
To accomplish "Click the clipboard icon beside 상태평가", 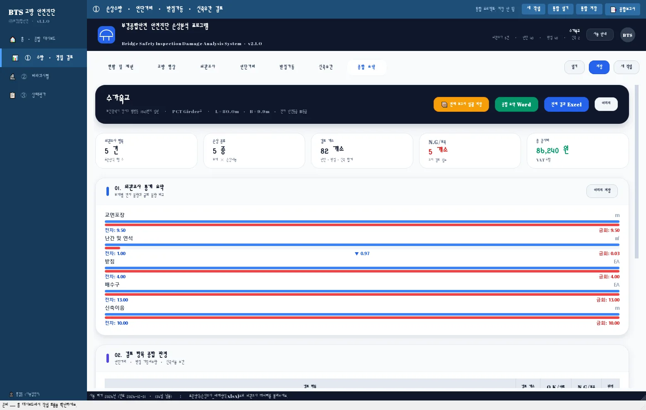I will pyautogui.click(x=12, y=95).
